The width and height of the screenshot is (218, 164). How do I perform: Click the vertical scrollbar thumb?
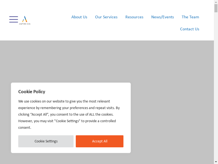tap(216, 8)
